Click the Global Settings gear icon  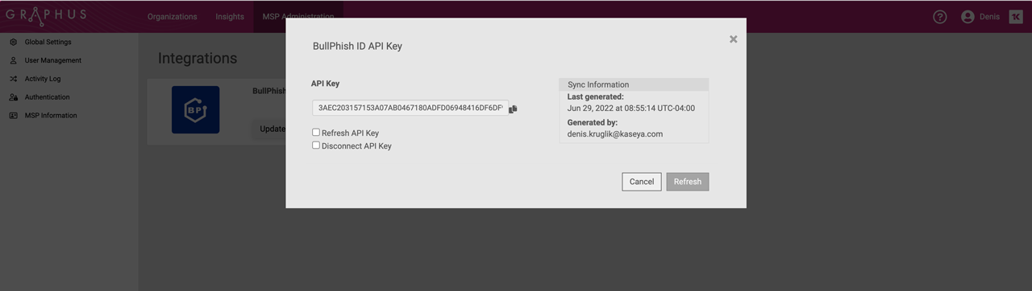(x=14, y=42)
